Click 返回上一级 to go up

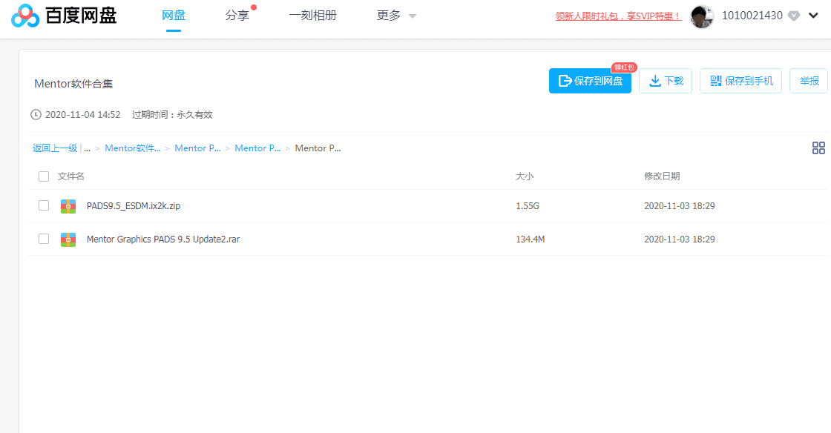coord(55,148)
